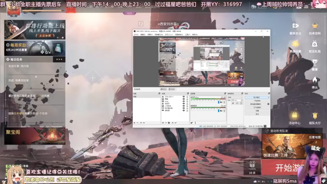Open 白泽百科 encyclopedia icon
The width and height of the screenshot is (327, 184).
(x=314, y=26)
